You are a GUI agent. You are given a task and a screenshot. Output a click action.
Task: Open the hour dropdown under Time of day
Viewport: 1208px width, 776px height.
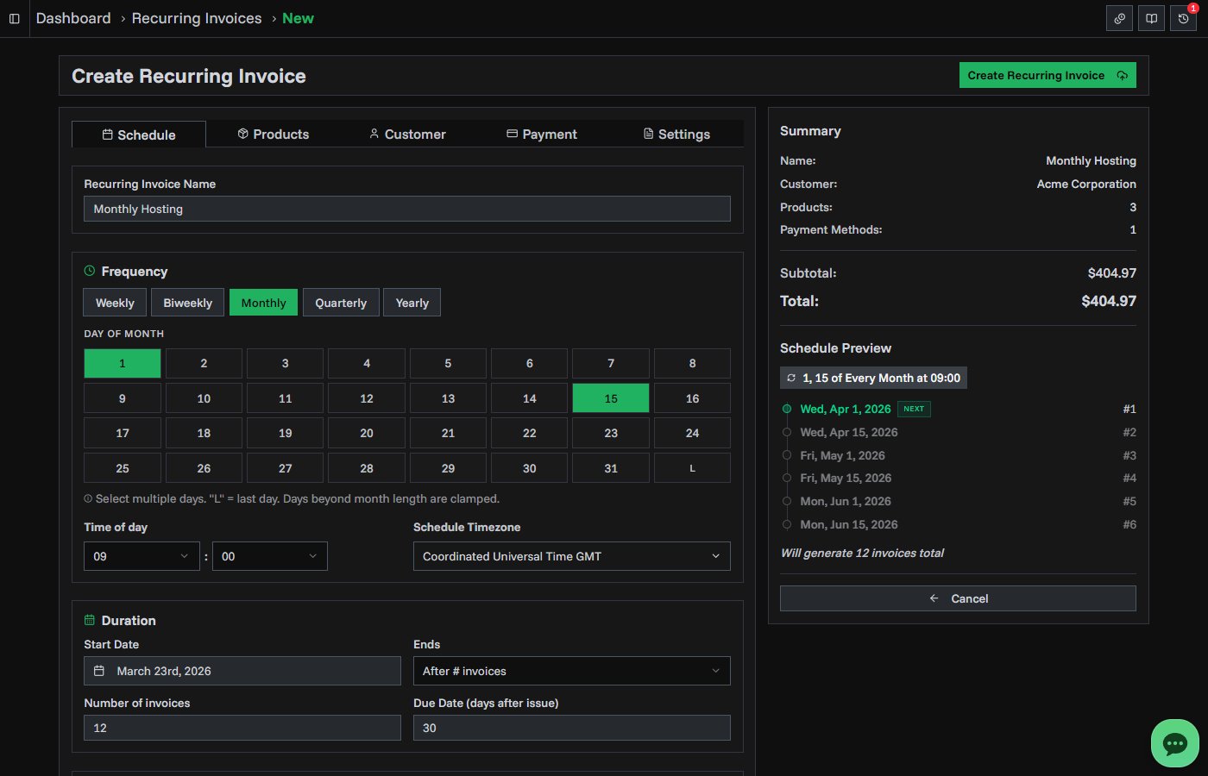tap(142, 556)
